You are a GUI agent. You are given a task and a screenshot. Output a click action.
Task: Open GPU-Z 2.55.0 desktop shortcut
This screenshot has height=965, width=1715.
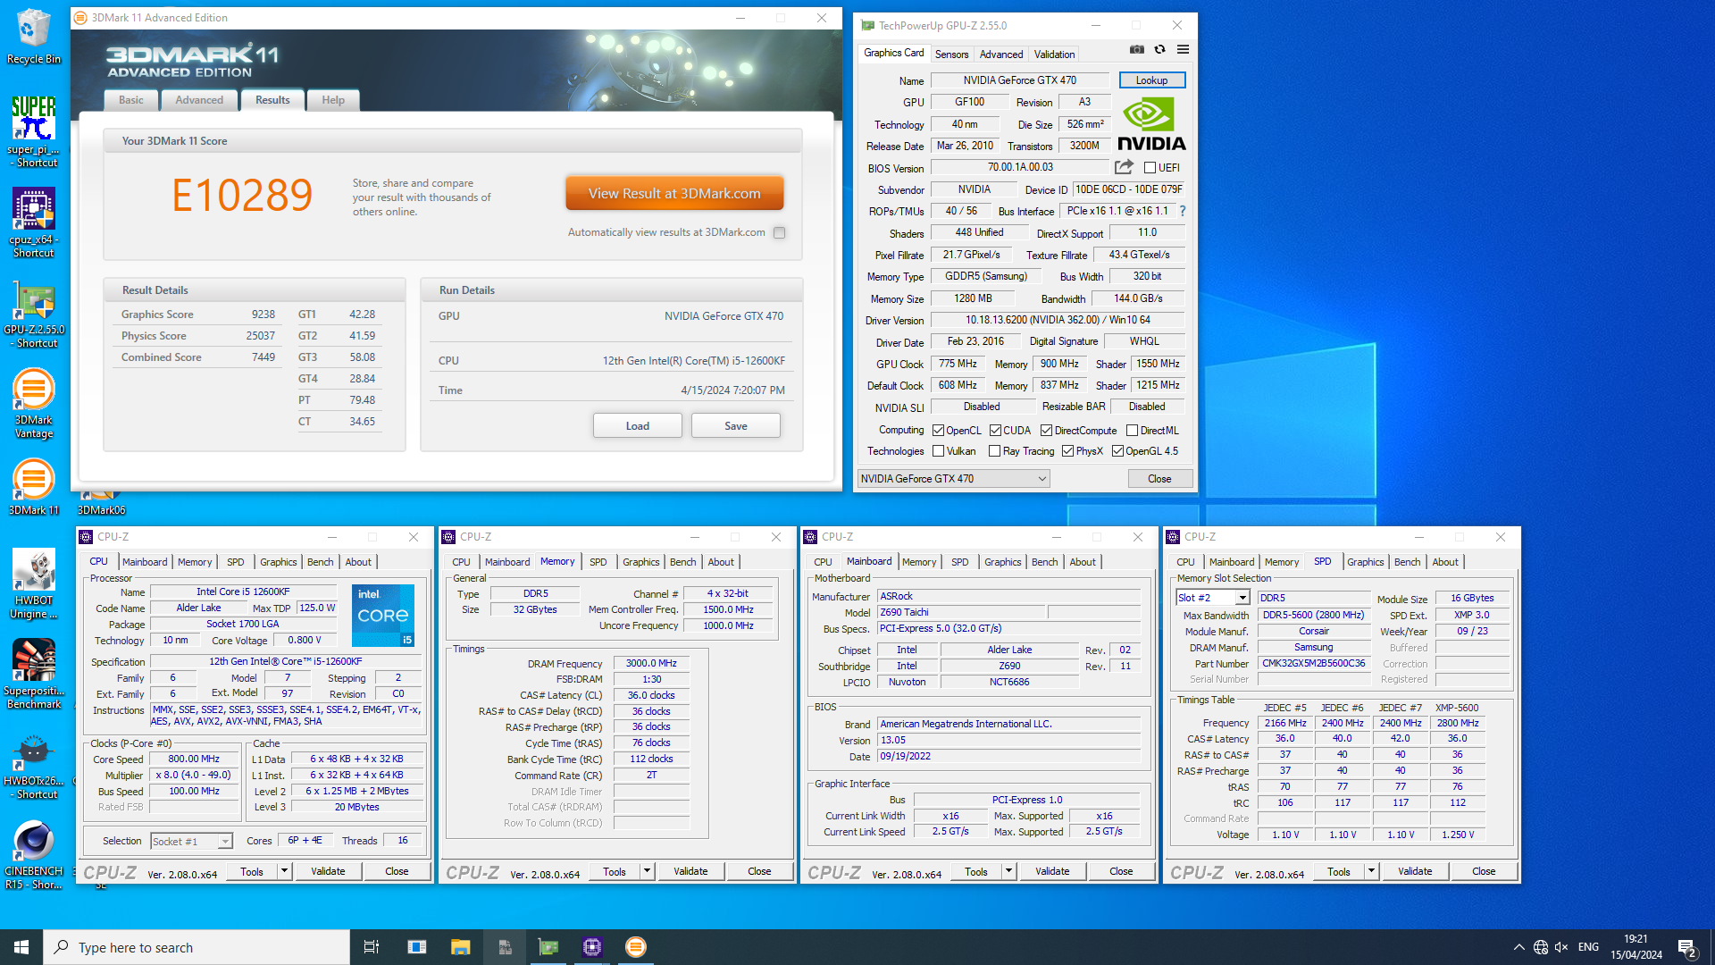click(x=34, y=313)
